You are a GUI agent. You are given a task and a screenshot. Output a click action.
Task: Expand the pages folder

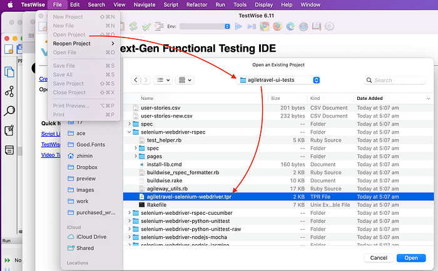pos(136,156)
